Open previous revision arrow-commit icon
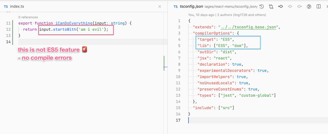 point(281,7)
